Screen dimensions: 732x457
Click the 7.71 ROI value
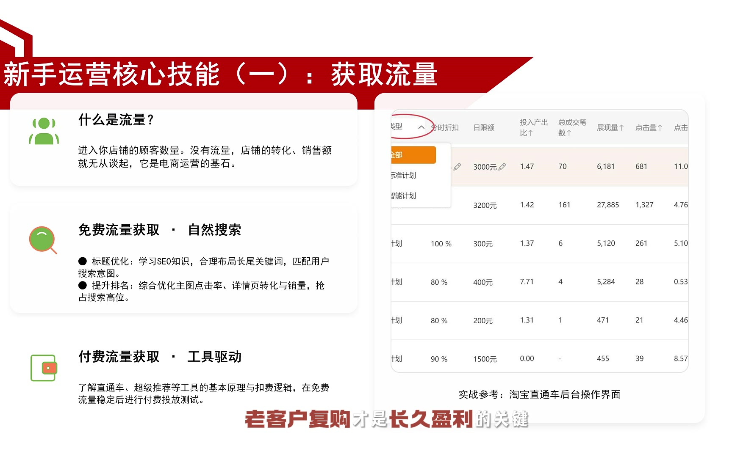(527, 282)
